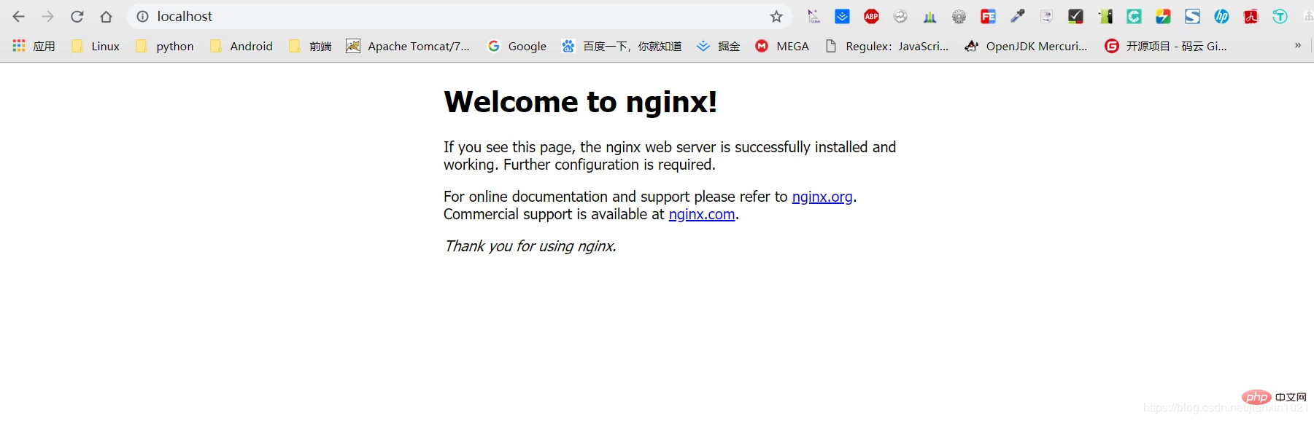Click the HP extension icon
This screenshot has width=1314, height=421.
[1222, 17]
